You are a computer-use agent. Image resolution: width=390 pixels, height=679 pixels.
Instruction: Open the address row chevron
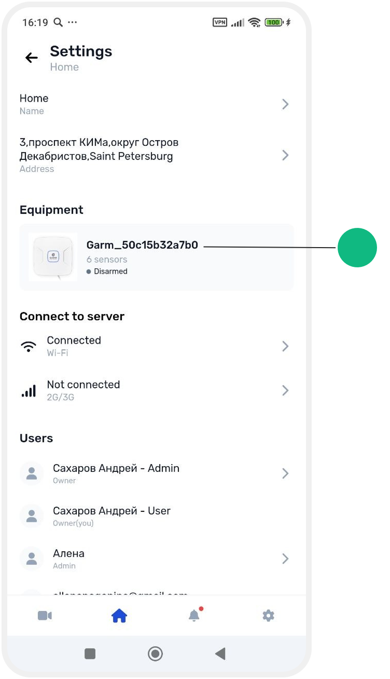285,155
